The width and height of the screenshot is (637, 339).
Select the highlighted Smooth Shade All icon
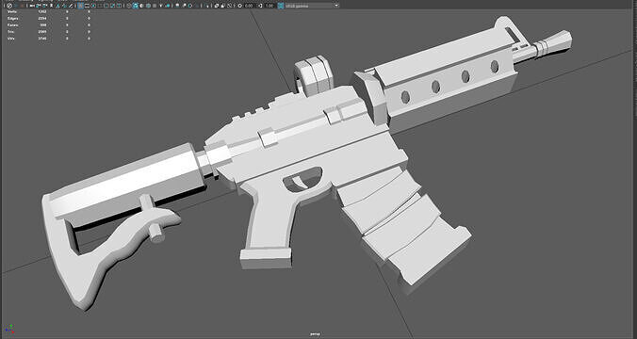click(136, 6)
